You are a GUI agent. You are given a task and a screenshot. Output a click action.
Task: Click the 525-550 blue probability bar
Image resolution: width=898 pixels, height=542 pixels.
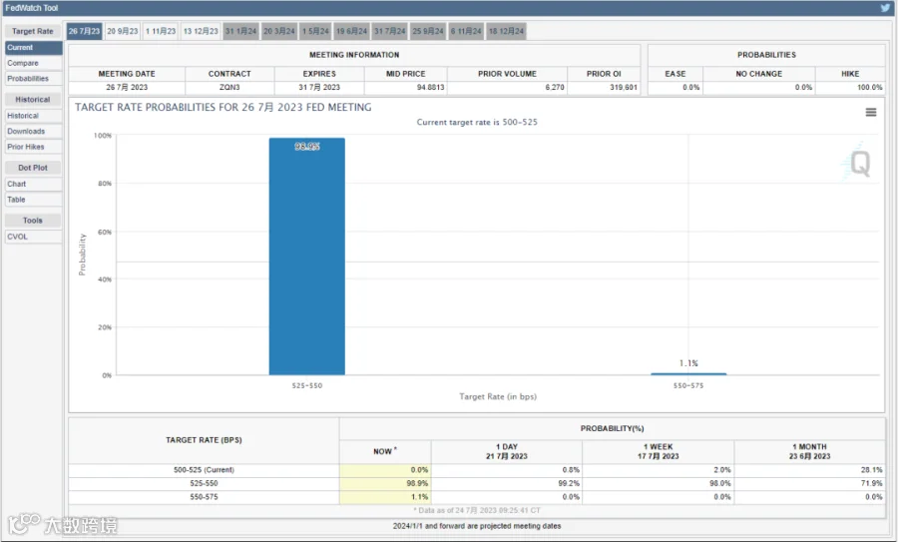point(307,257)
